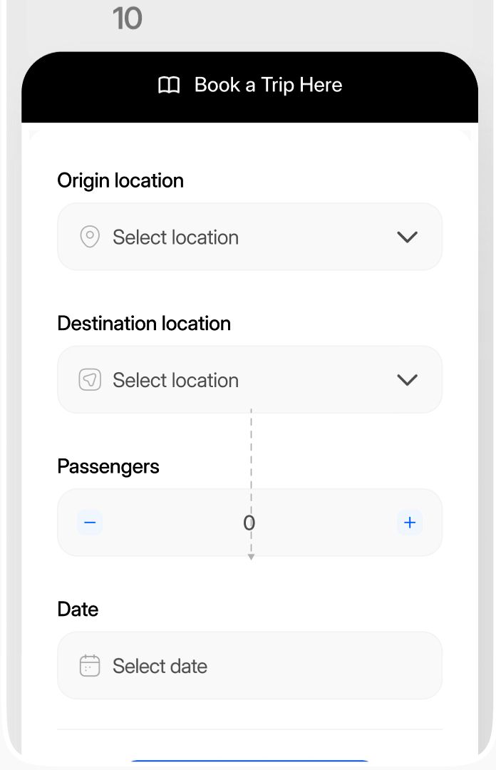Expand the Destination location chevron

click(x=407, y=379)
